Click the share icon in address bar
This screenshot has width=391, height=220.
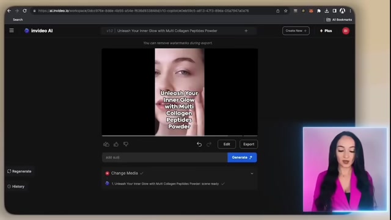pyautogui.click(x=278, y=11)
